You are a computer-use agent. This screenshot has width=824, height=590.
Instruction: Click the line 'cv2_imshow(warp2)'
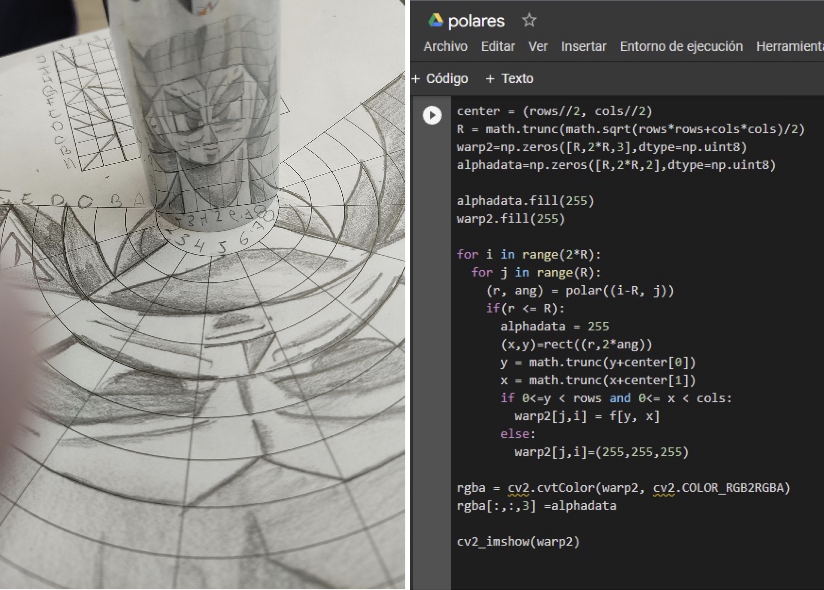[518, 542]
